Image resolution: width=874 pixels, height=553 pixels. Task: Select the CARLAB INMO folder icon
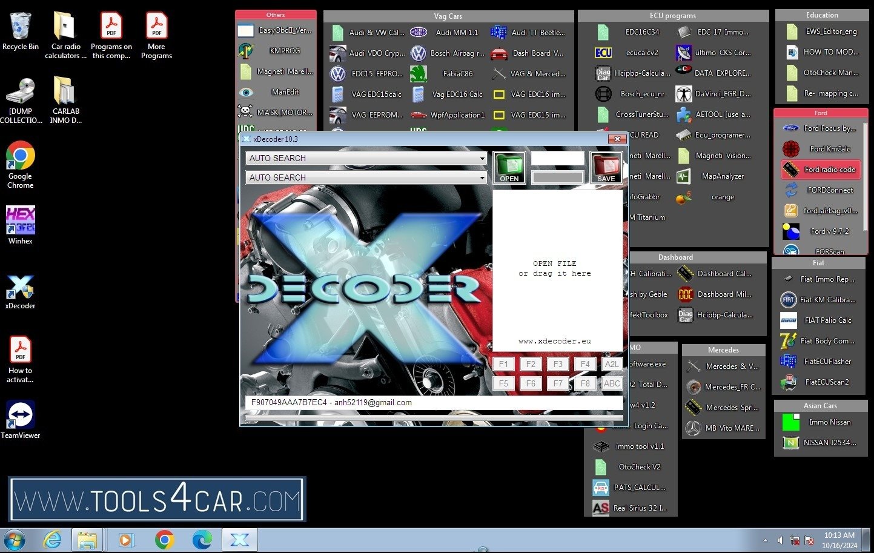[65, 101]
